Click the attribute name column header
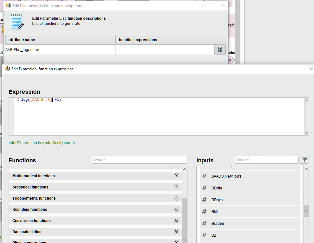The width and height of the screenshot is (314, 243). 61,40
